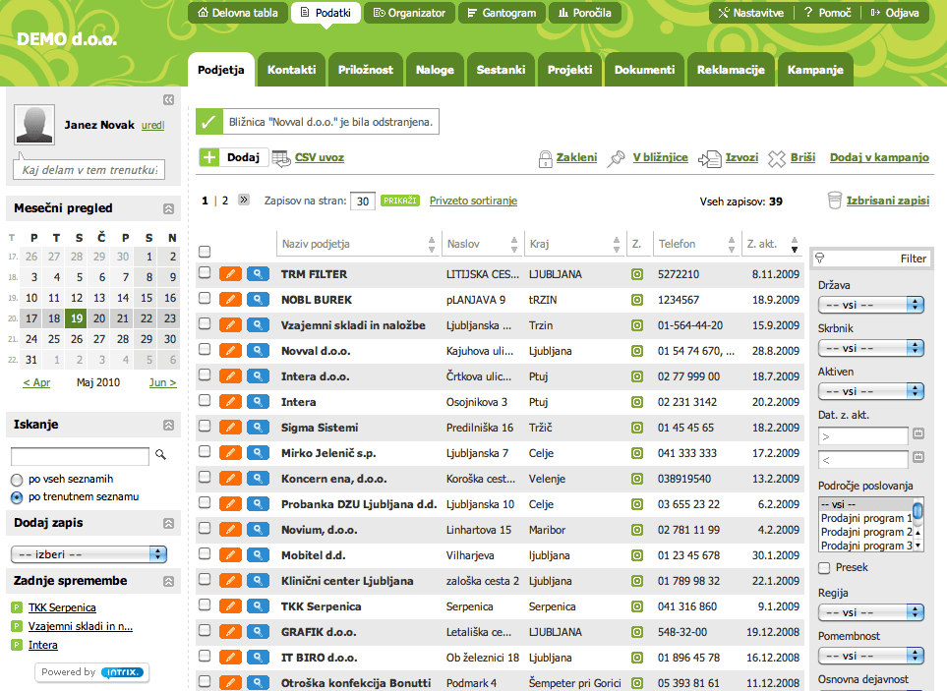The width and height of the screenshot is (947, 691).
Task: Open the Država filter dropdown
Action: click(870, 305)
